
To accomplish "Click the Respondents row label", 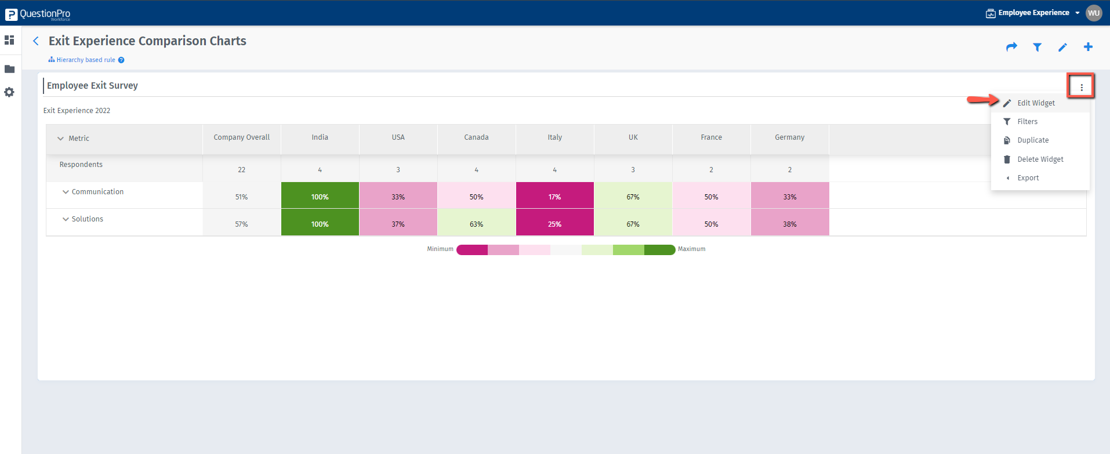I will coord(81,165).
